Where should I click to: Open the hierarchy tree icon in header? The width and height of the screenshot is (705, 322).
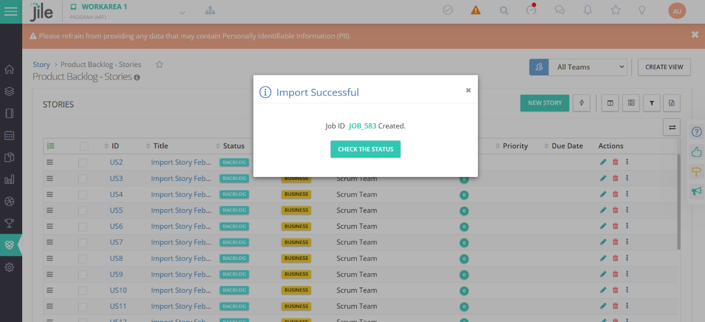click(x=210, y=11)
